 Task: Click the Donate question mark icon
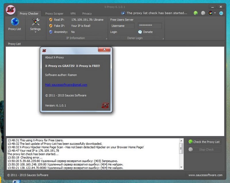[x=140, y=32]
